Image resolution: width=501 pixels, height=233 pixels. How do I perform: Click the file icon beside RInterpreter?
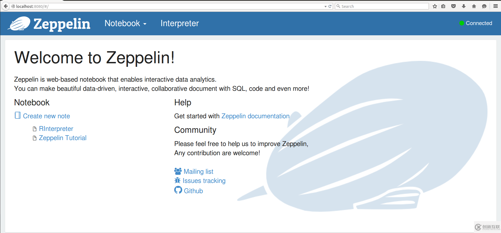35,129
